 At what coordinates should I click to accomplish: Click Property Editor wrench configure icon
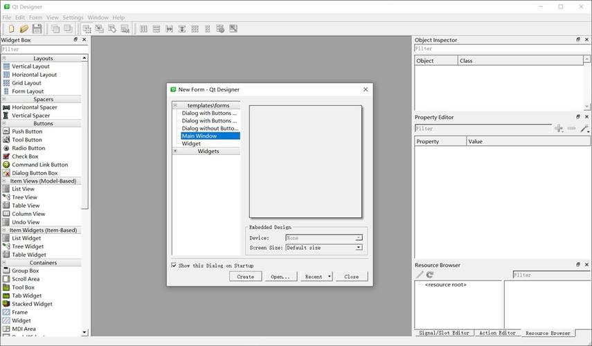(584, 129)
